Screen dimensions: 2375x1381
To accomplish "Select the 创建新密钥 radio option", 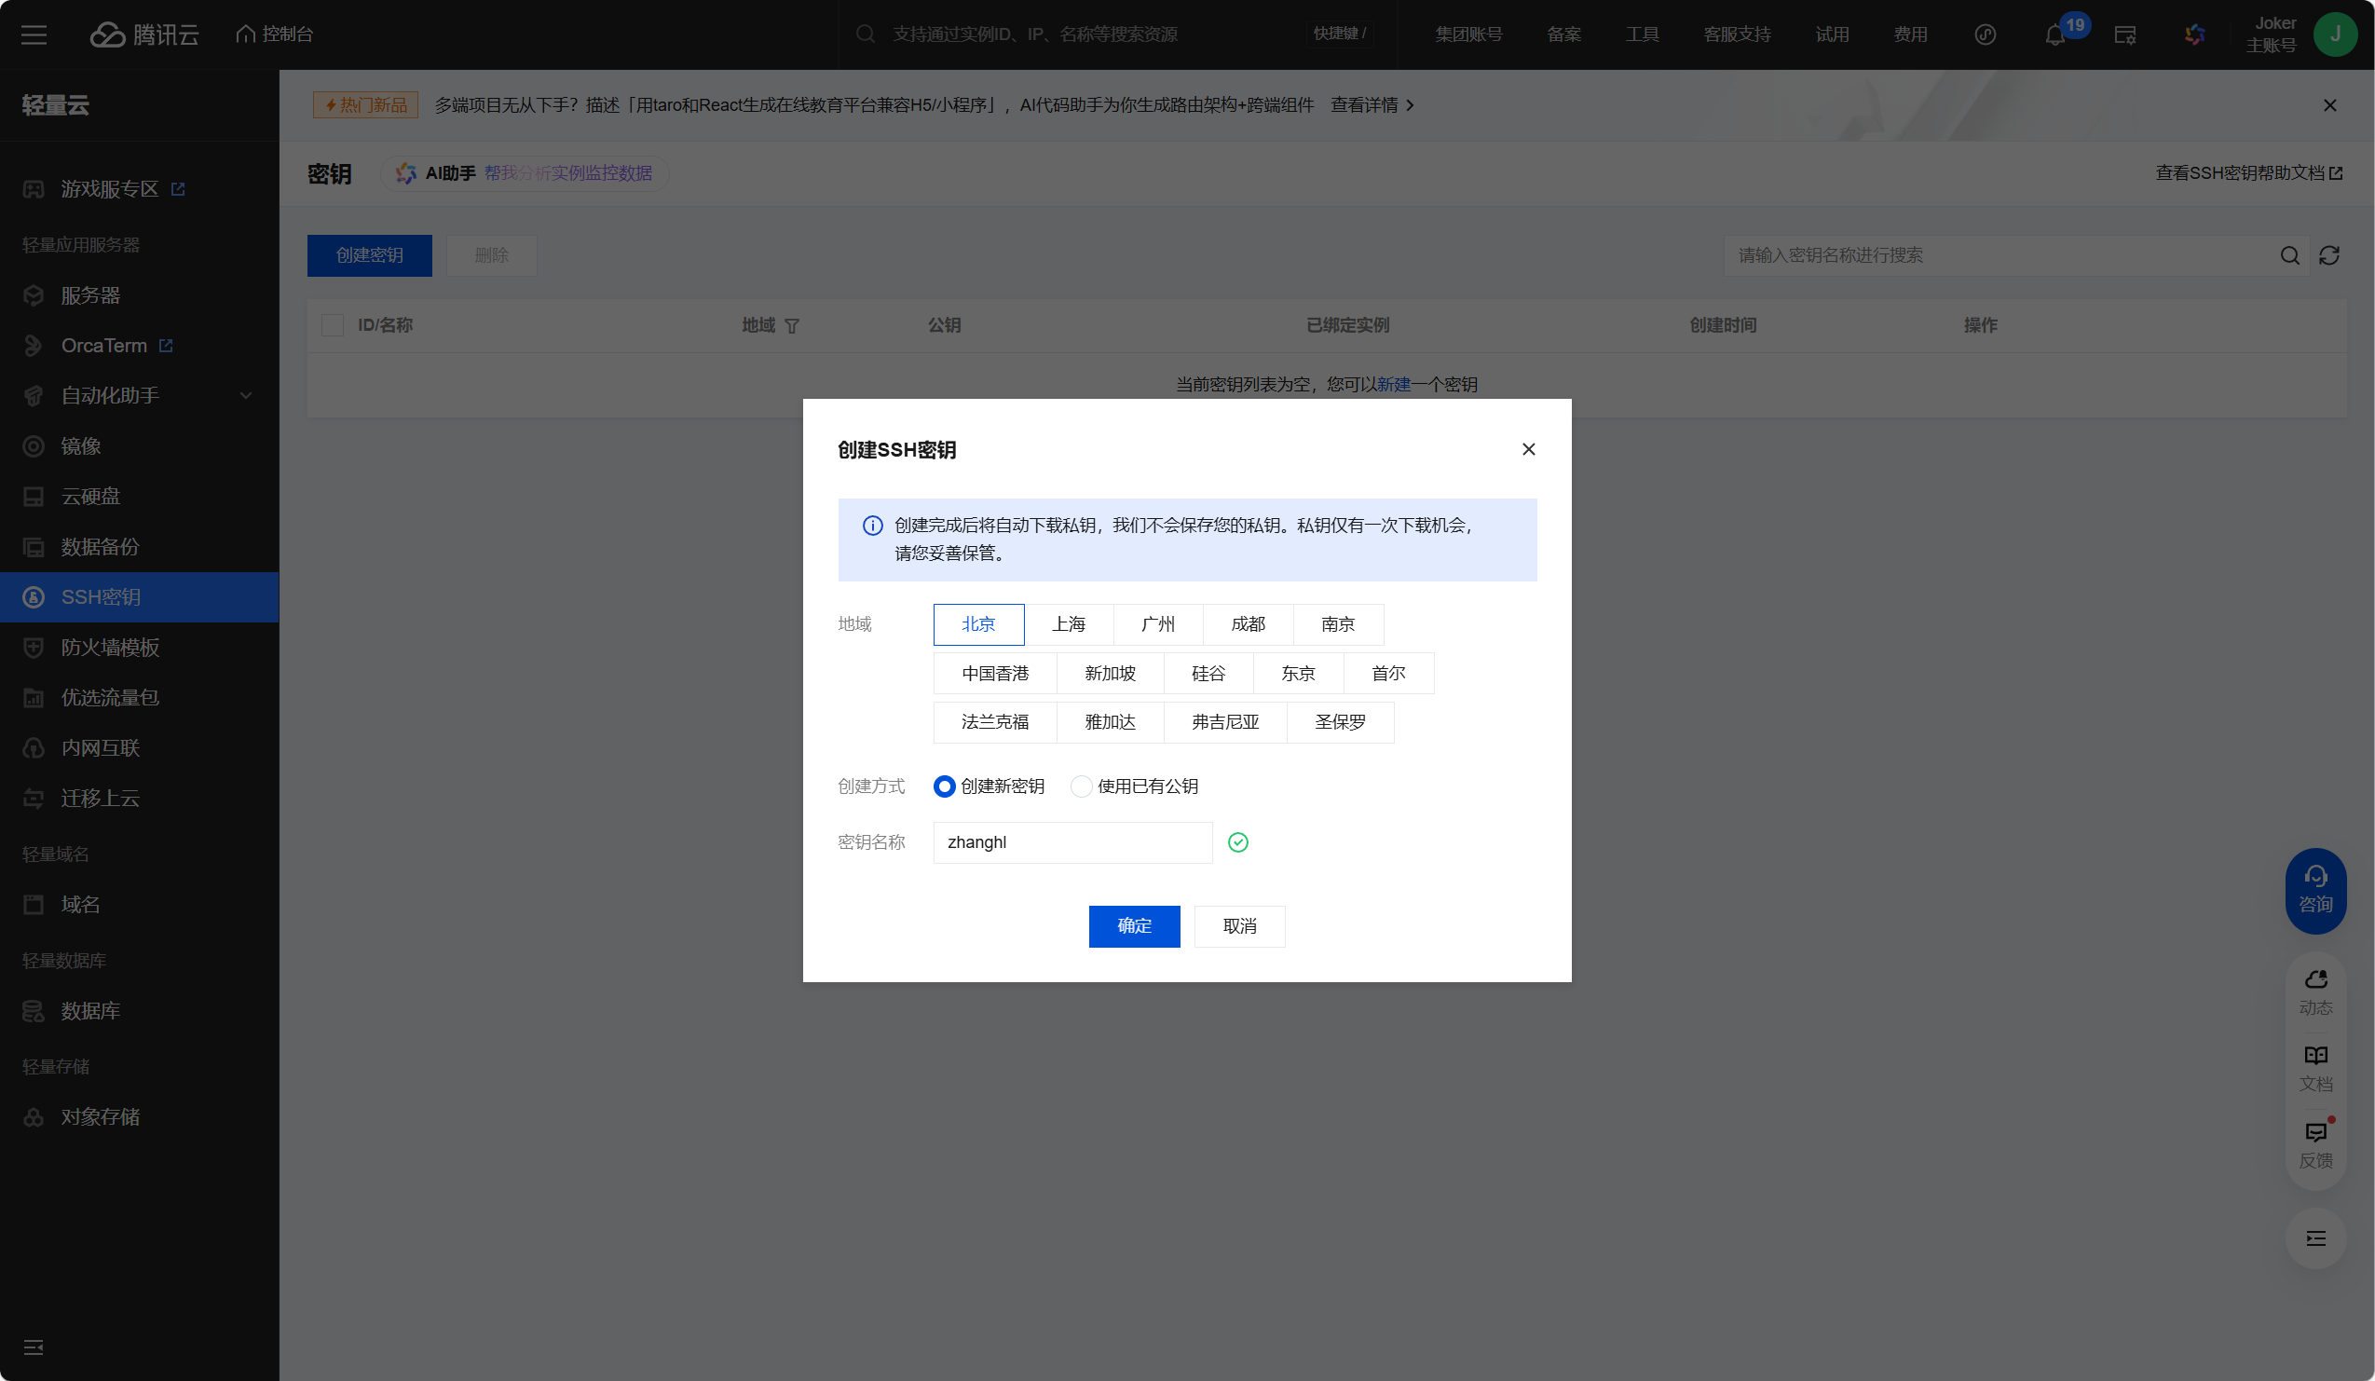I will point(945,786).
